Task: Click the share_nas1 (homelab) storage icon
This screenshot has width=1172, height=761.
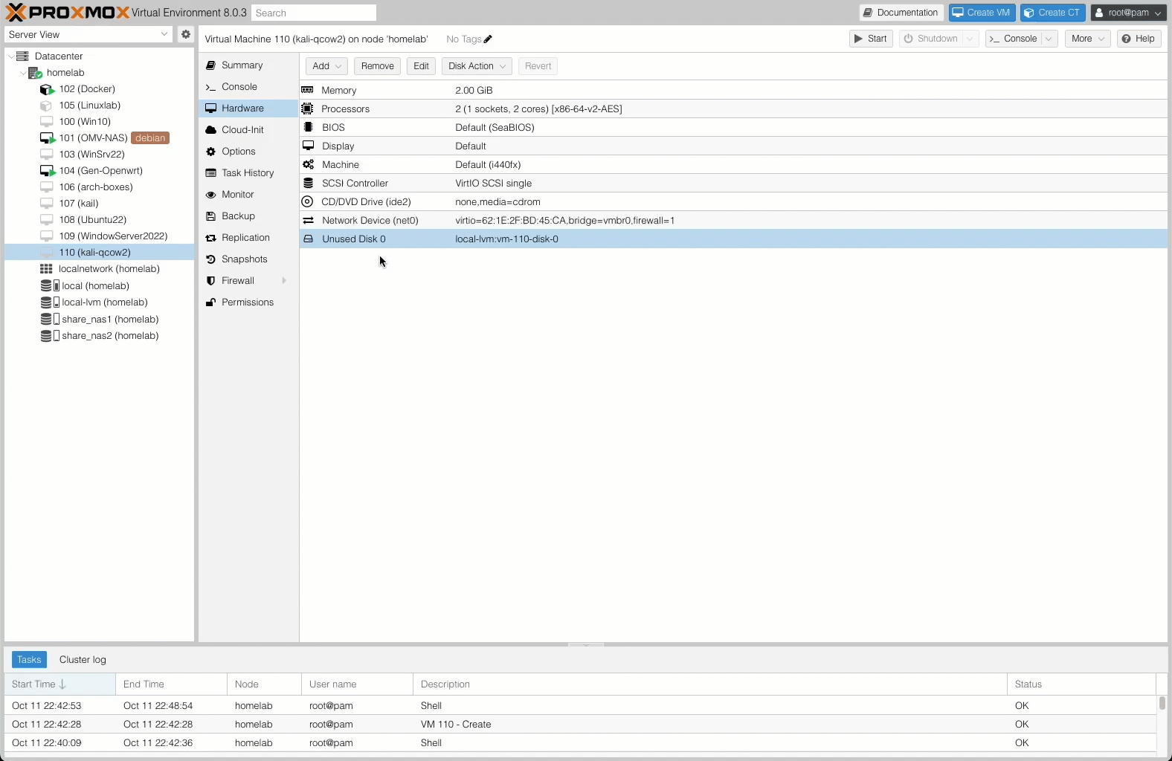Action: pyautogui.click(x=50, y=319)
